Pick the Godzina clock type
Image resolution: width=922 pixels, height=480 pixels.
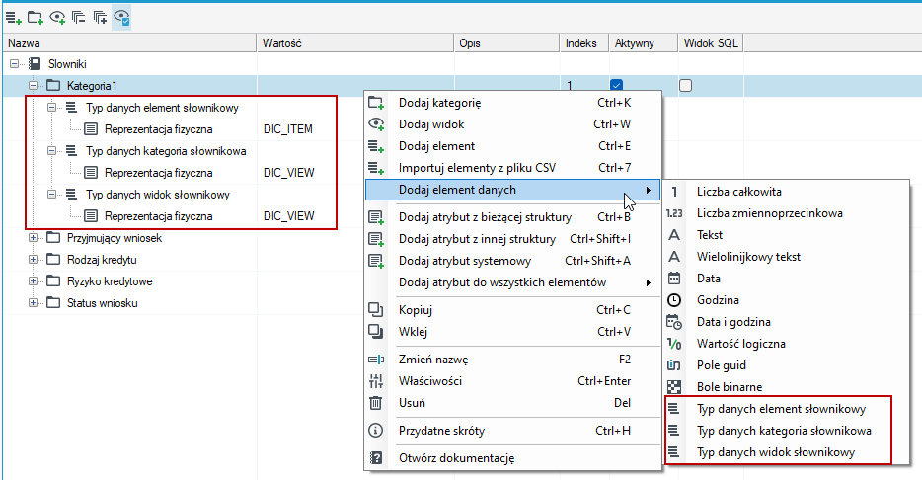pos(787,300)
